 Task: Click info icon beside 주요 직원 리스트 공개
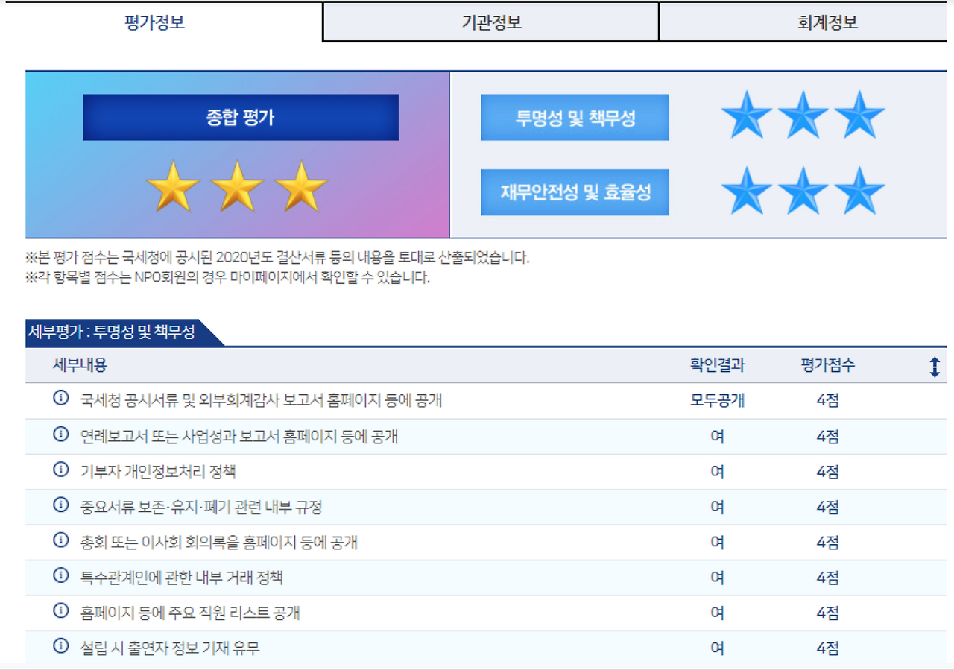(60, 613)
